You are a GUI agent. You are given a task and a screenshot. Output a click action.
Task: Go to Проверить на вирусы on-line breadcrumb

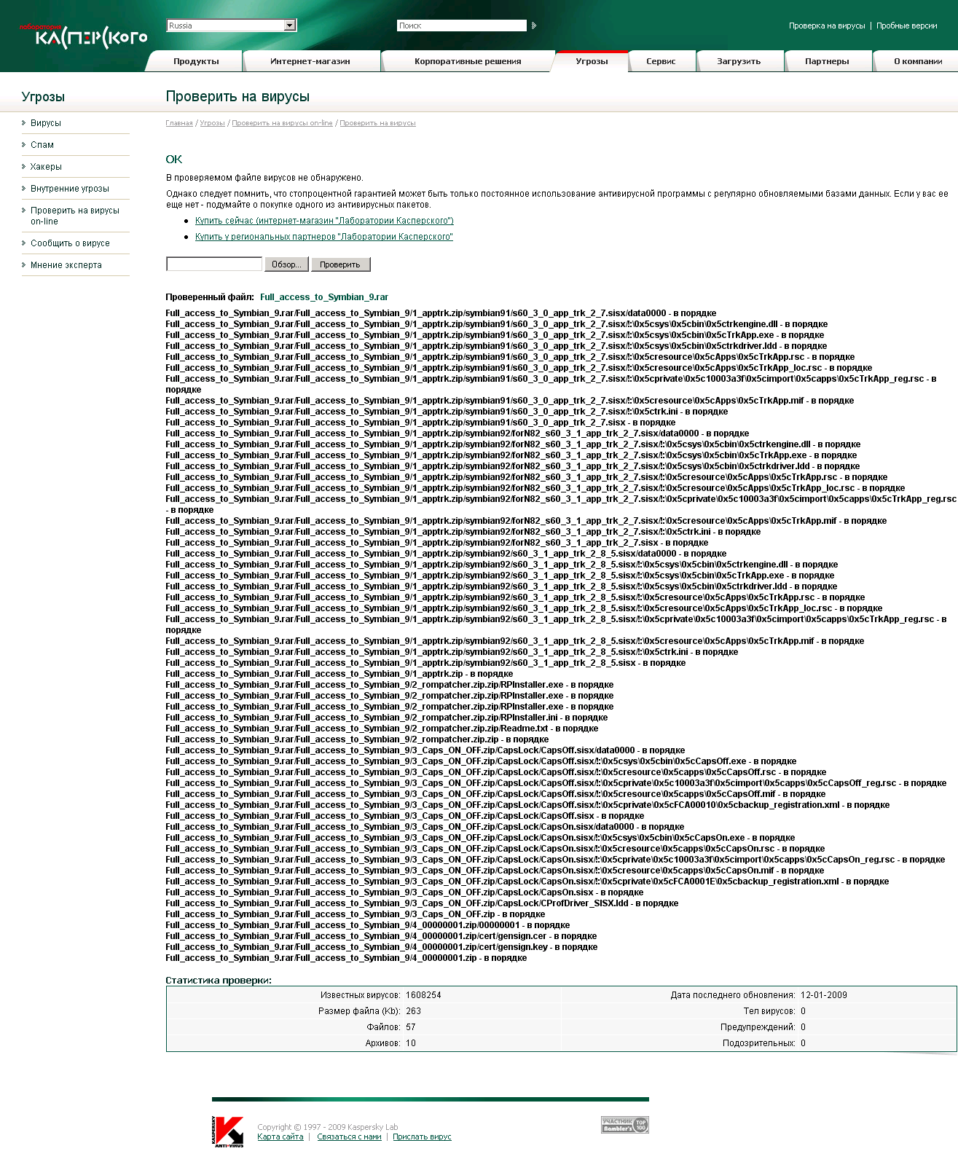pyautogui.click(x=282, y=123)
